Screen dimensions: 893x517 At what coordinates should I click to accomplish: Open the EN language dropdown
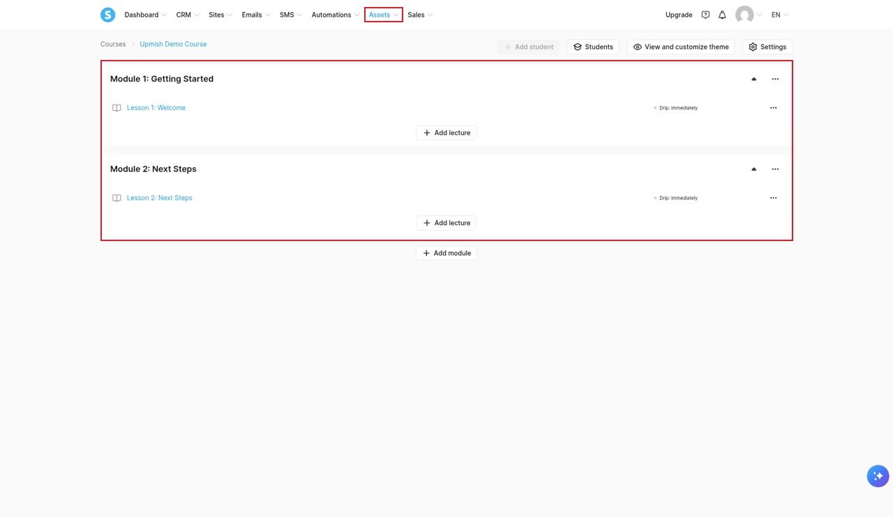click(780, 15)
